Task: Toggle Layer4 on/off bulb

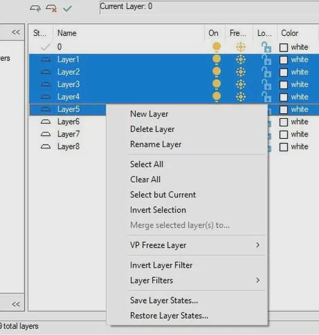Action: pyautogui.click(x=216, y=97)
